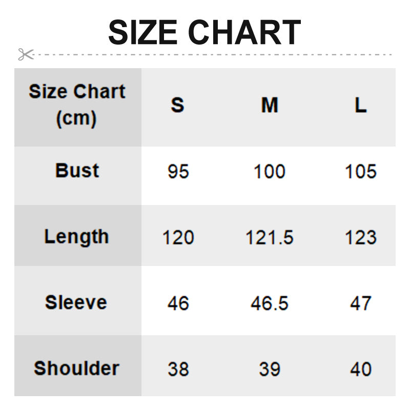Choose the L size column header
410x410 pixels.
point(361,105)
